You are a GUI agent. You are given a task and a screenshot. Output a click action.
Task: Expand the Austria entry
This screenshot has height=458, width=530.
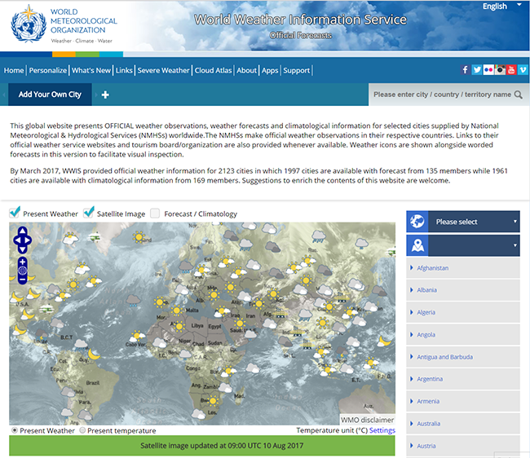(463, 446)
